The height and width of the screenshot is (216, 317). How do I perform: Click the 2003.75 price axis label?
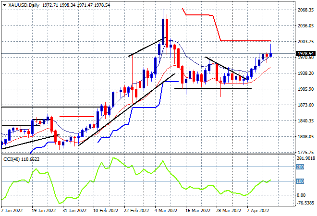305,41
